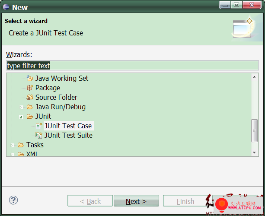Select Java Working Set wizard

point(62,78)
